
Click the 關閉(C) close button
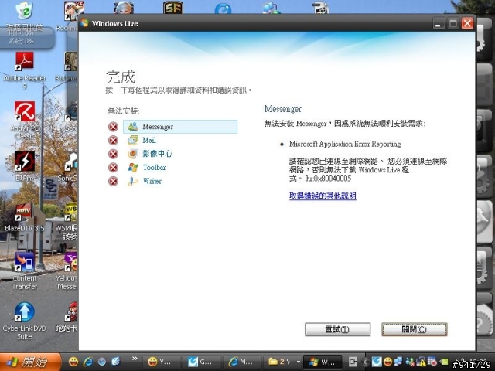[415, 329]
